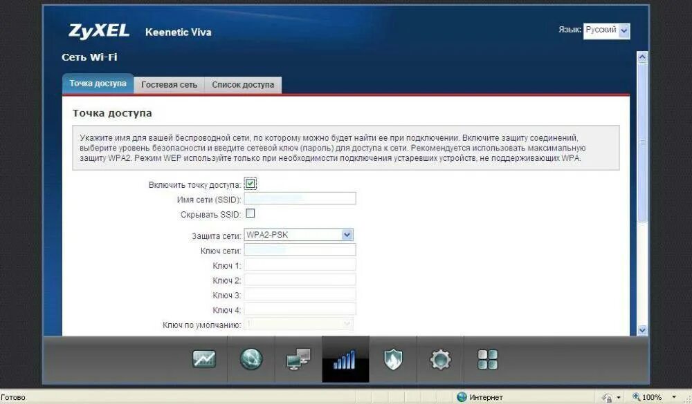Image resolution: width=692 pixels, height=404 pixels.
Task: Click the scrollbar up arrow
Action: click(643, 57)
